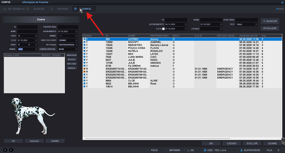Click EXCLUIR button below patient table
285x153 pixels.
pyautogui.click(x=252, y=143)
